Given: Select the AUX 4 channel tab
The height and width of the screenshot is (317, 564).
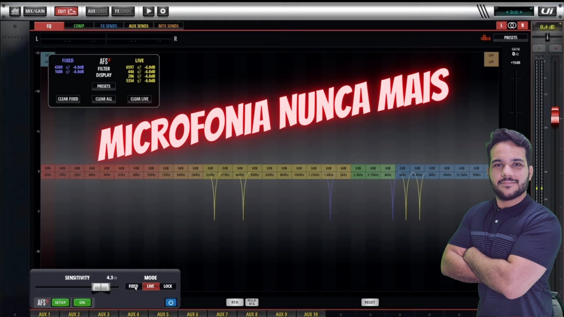Looking at the screenshot, I should (x=133, y=314).
